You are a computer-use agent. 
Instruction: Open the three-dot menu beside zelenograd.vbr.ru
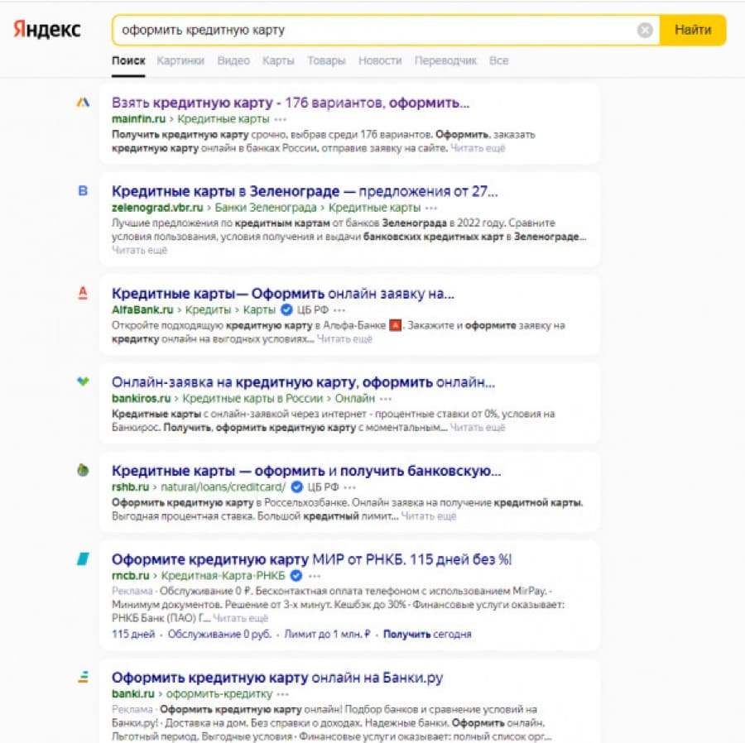point(431,208)
